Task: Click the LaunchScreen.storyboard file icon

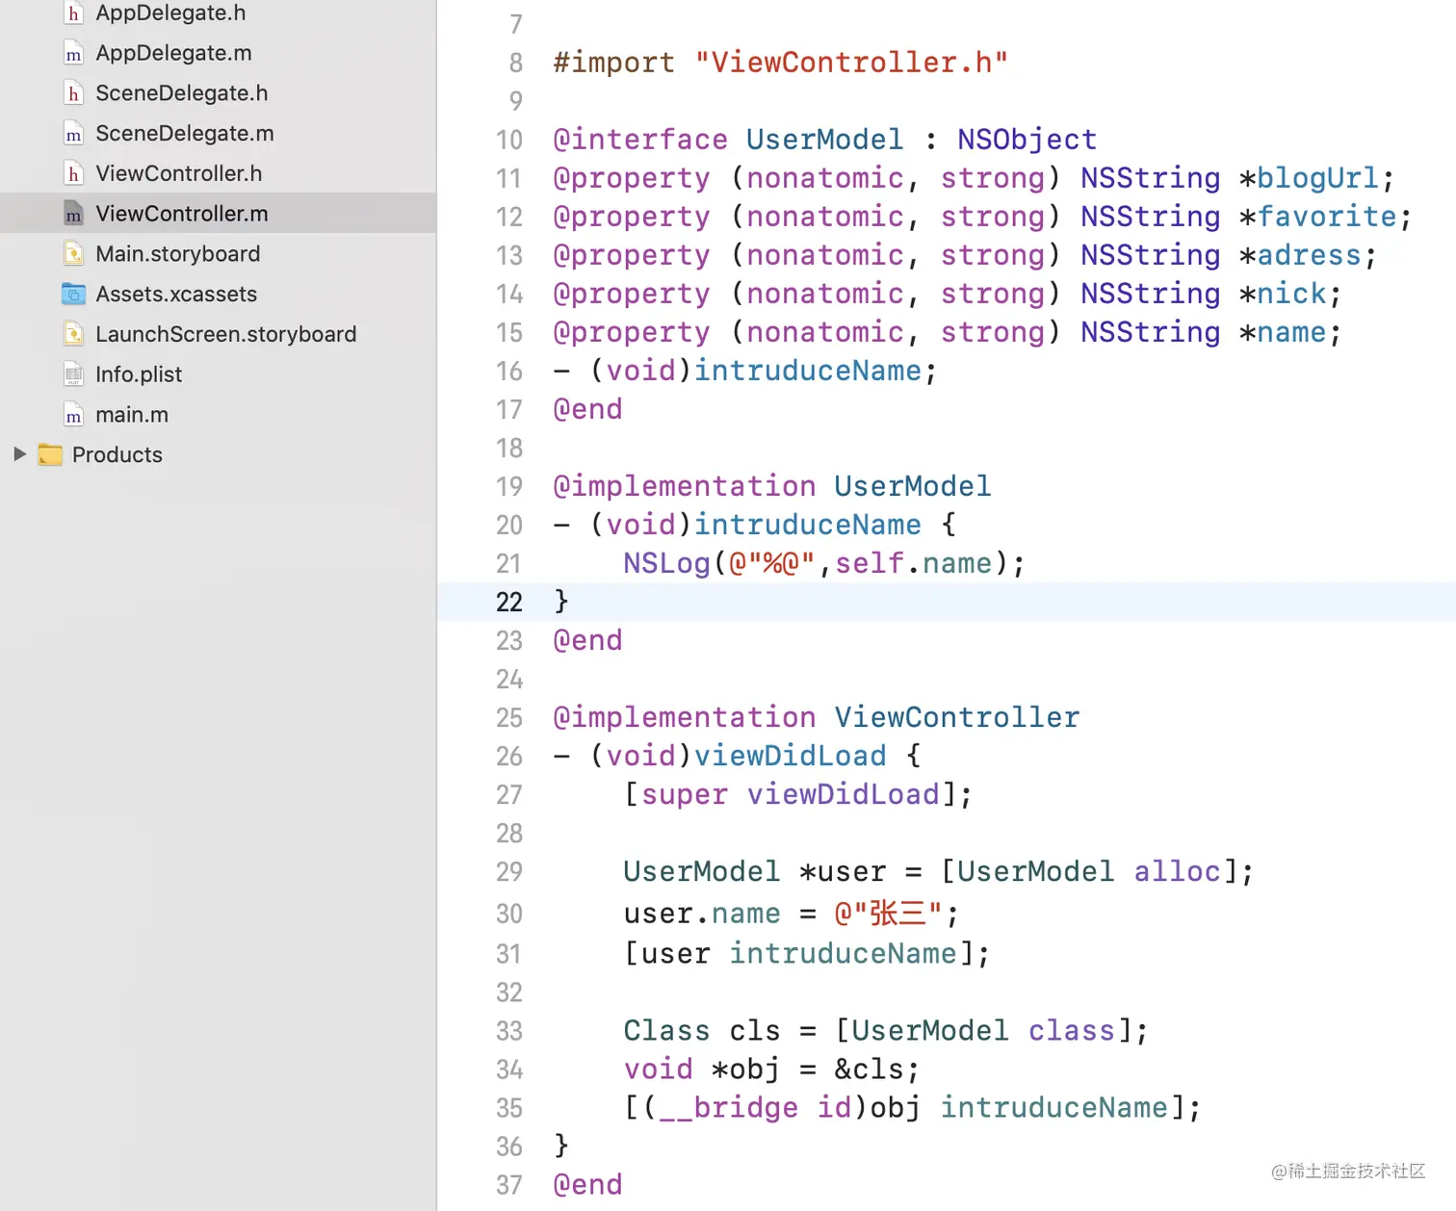Action: point(73,335)
